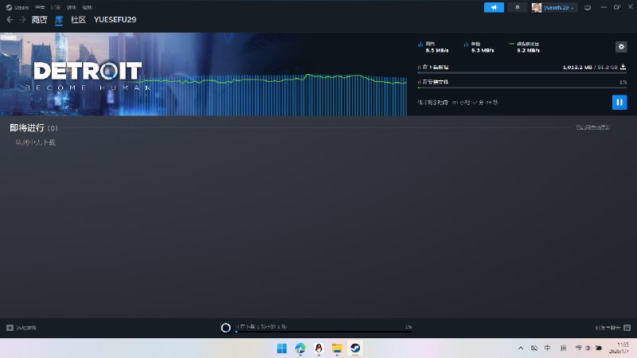Go to the 商店 (Store) tab
The height and width of the screenshot is (358, 637).
click(39, 20)
